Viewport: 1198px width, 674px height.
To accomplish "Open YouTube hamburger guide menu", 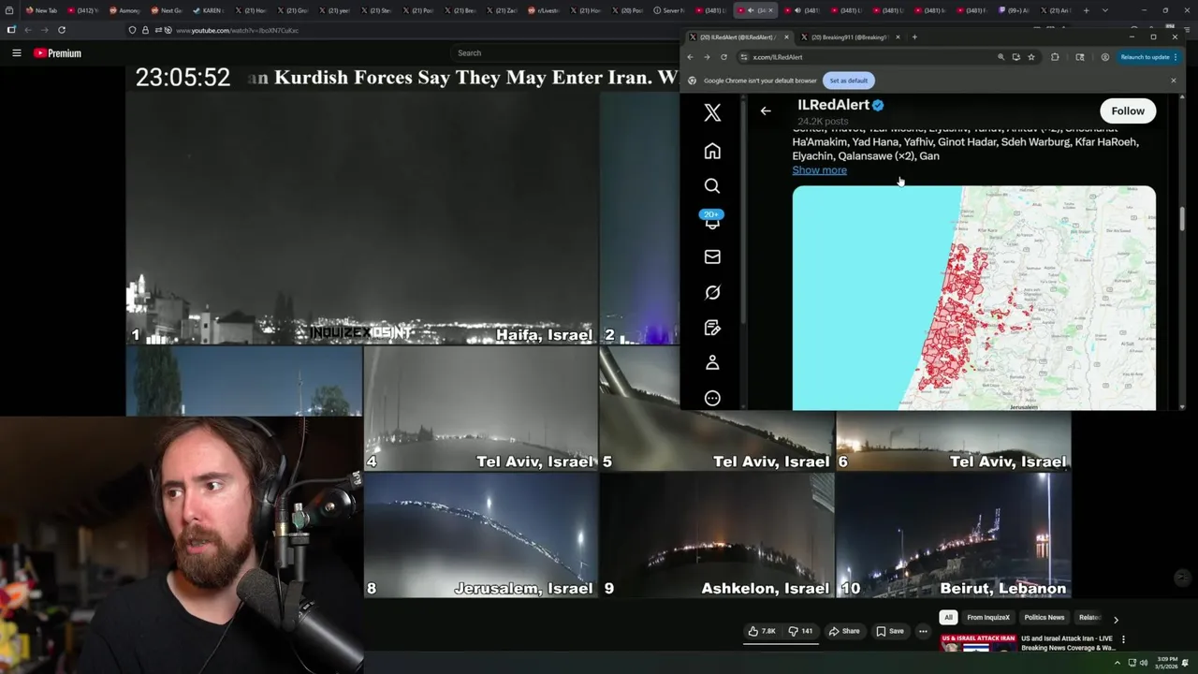I will pyautogui.click(x=16, y=53).
